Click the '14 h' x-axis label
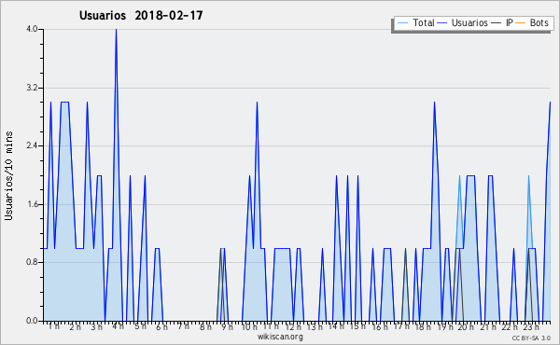Image resolution: width=560 pixels, height=345 pixels. pyautogui.click(x=336, y=326)
